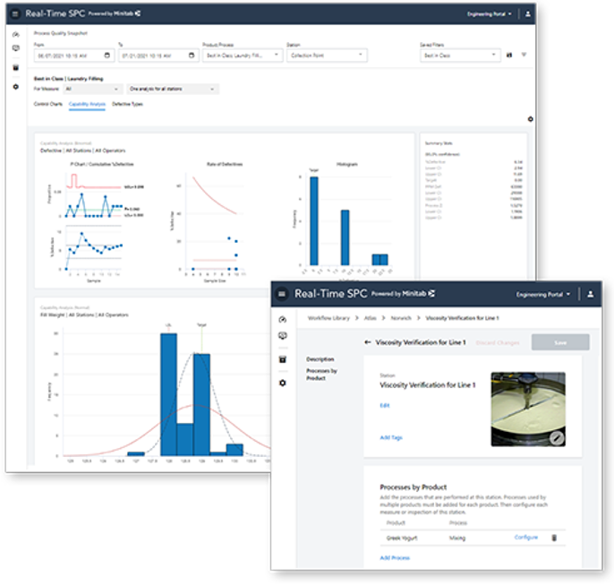This screenshot has width=614, height=586.
Task: Click the chart settings gear icon
Action: (x=530, y=119)
